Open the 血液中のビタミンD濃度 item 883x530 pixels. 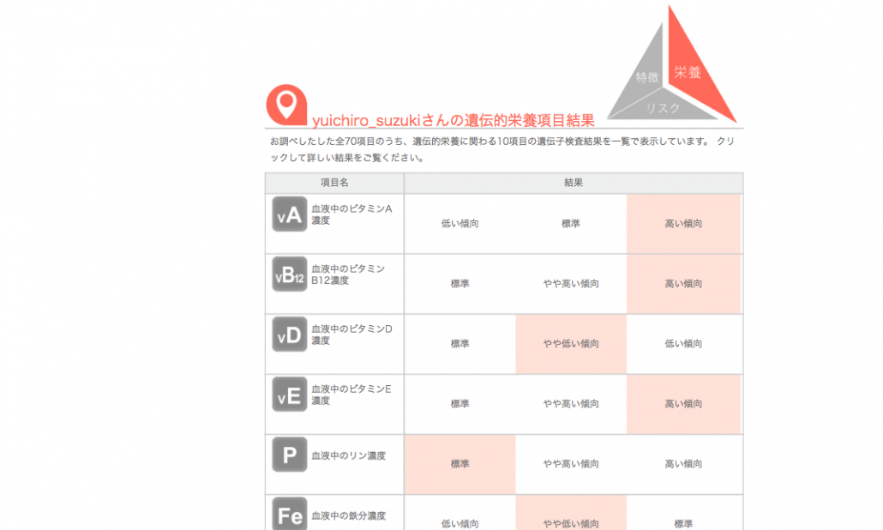[x=351, y=334]
